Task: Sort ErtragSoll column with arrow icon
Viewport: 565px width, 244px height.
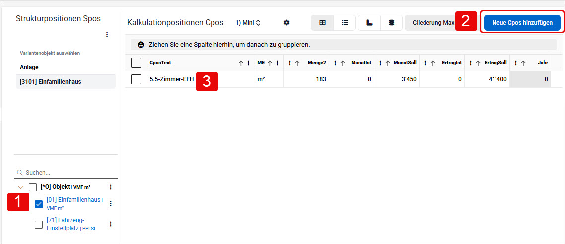Action: [478, 63]
